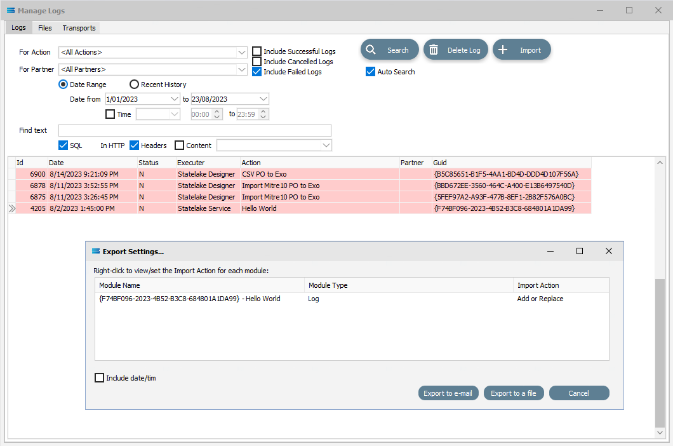
Task: Enable the Content checkbox
Action: click(180, 145)
